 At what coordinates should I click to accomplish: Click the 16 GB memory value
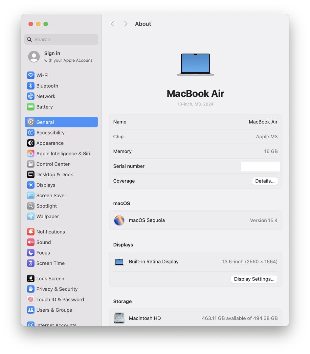click(x=271, y=151)
